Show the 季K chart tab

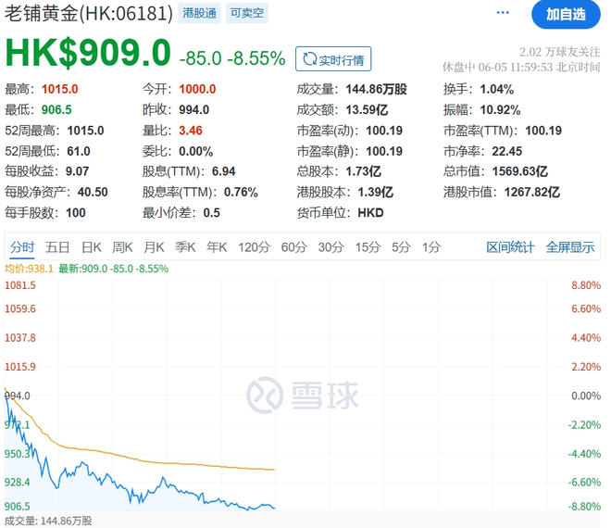point(185,246)
